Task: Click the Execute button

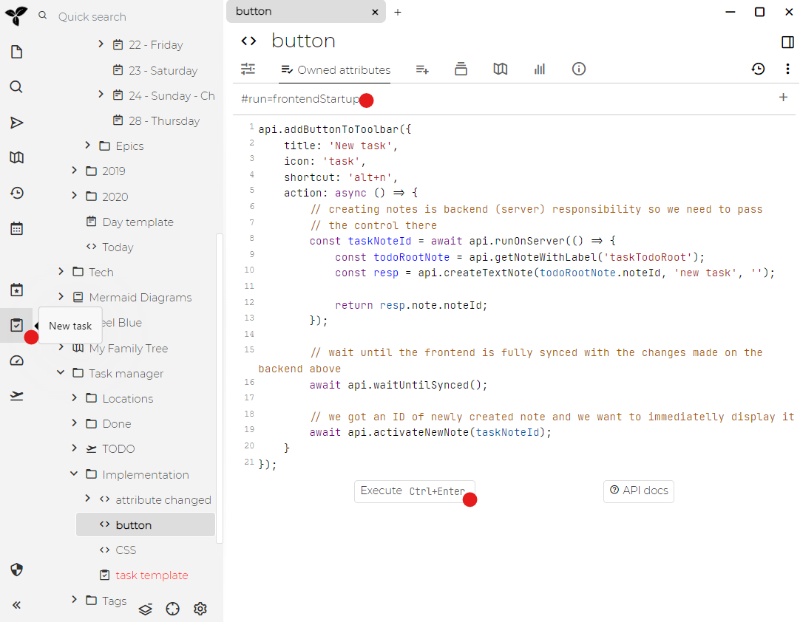Action: (413, 491)
